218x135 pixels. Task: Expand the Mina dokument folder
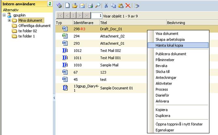tap(9, 20)
